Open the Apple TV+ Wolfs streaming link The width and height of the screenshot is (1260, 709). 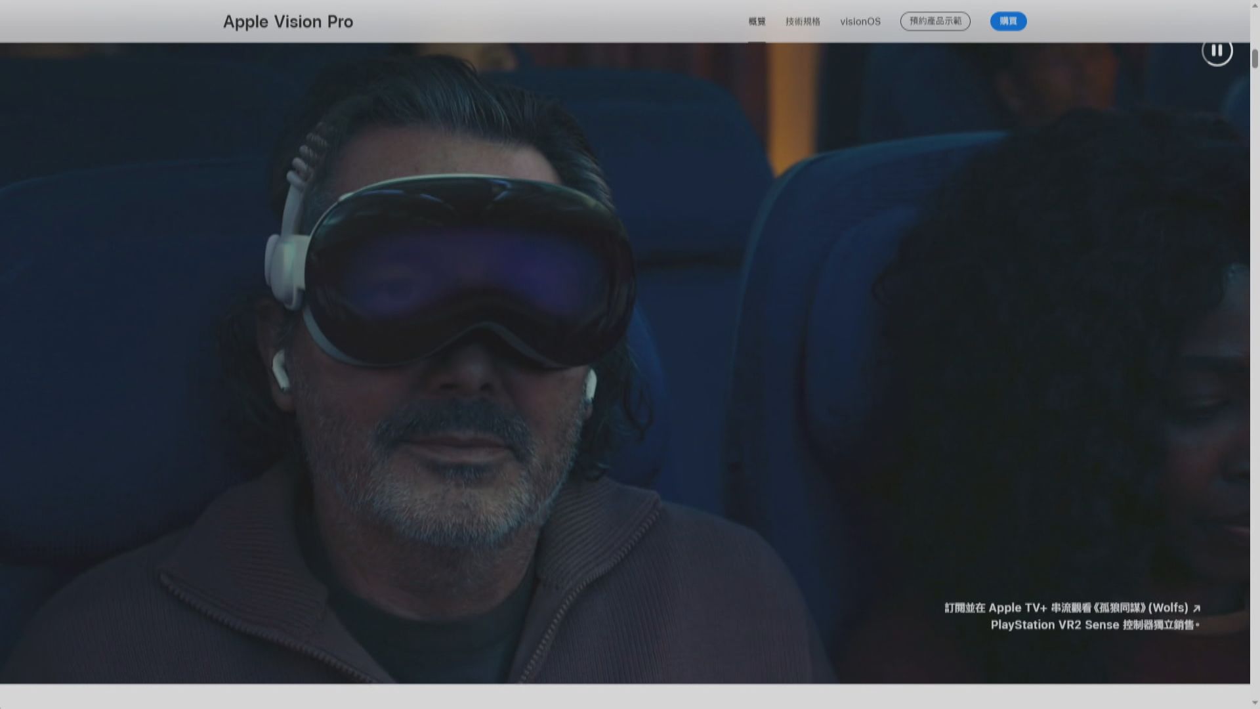click(x=1066, y=608)
